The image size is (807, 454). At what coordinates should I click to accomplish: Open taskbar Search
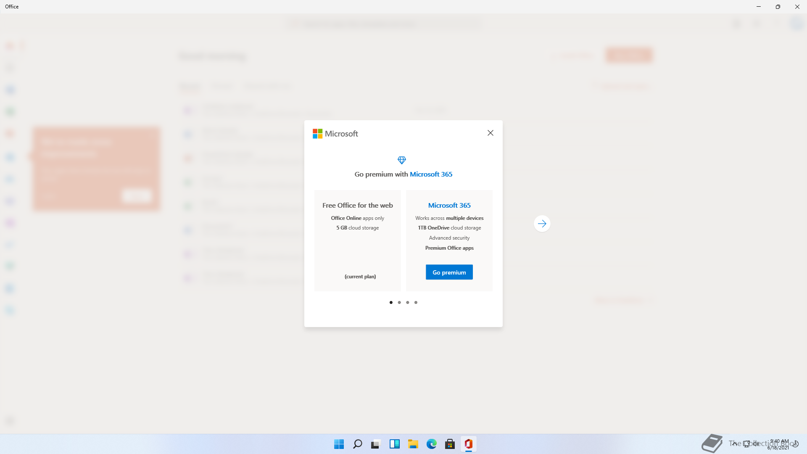coord(357,444)
